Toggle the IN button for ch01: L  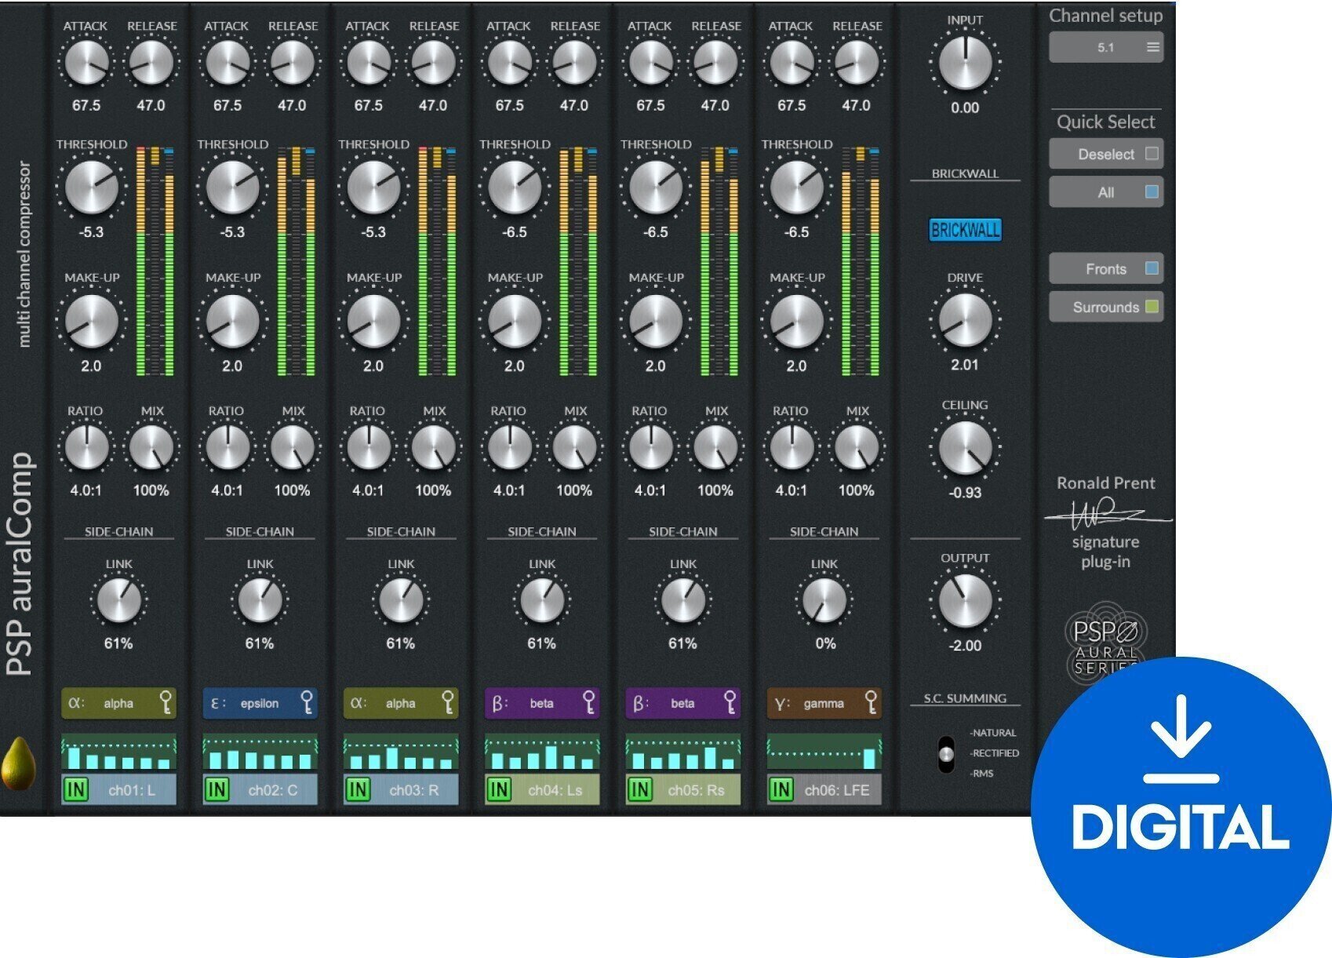pos(76,789)
